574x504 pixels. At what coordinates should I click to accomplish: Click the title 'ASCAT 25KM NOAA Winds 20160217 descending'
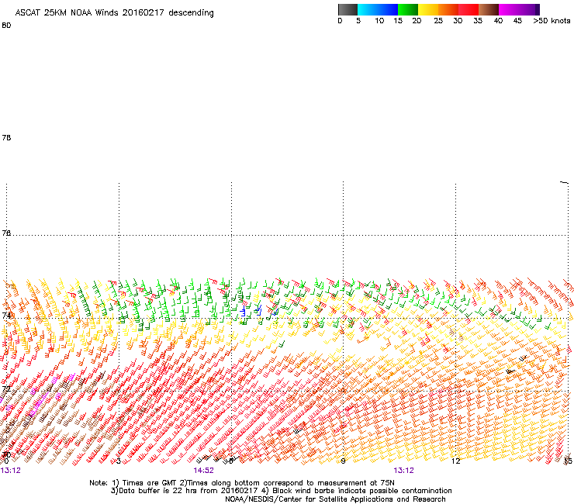click(114, 13)
